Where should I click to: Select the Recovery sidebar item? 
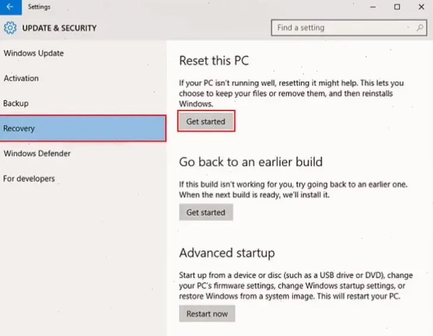tap(83, 128)
